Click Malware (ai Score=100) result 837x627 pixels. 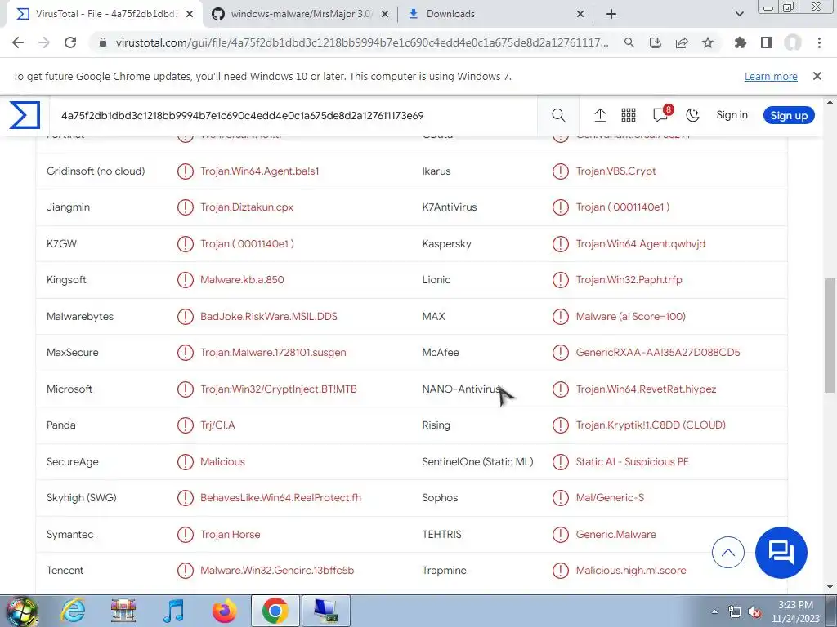[630, 316]
